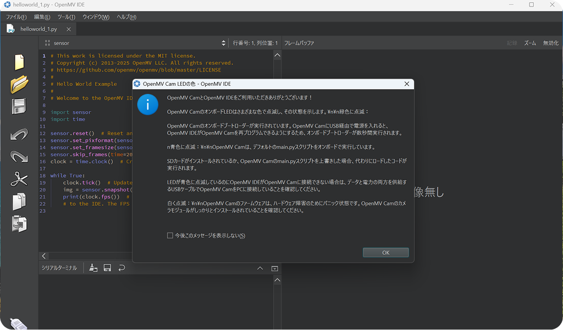Minimize the OpenMV IDE window

coord(511,4)
